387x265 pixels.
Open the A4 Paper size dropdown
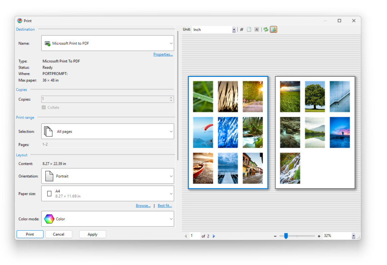107,194
